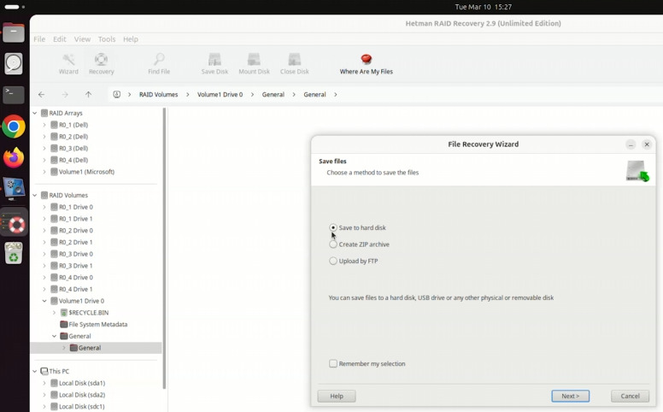Open the Tools menu
Viewport: 663px width, 412px height.
[107, 39]
